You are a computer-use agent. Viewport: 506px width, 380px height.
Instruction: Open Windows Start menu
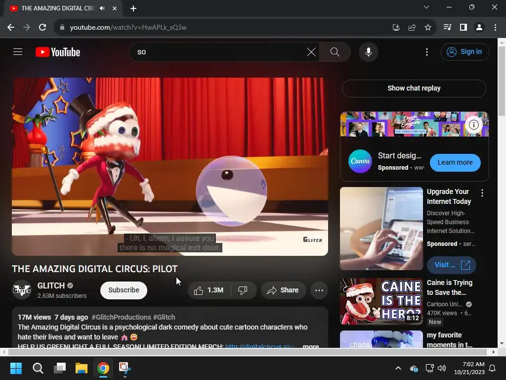(x=16, y=368)
